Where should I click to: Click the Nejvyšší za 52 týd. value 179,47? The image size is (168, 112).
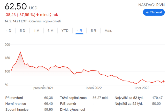[157, 98]
